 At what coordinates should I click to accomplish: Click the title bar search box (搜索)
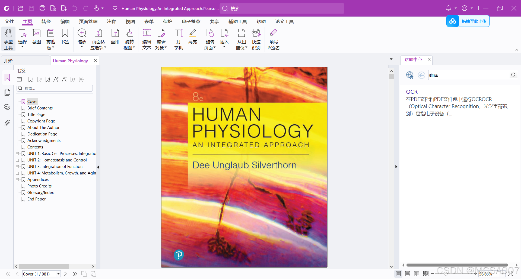click(x=282, y=8)
